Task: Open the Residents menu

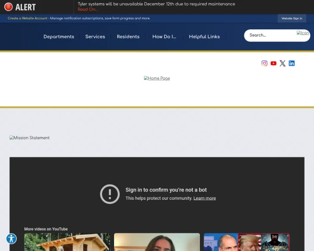Action: pos(128,37)
